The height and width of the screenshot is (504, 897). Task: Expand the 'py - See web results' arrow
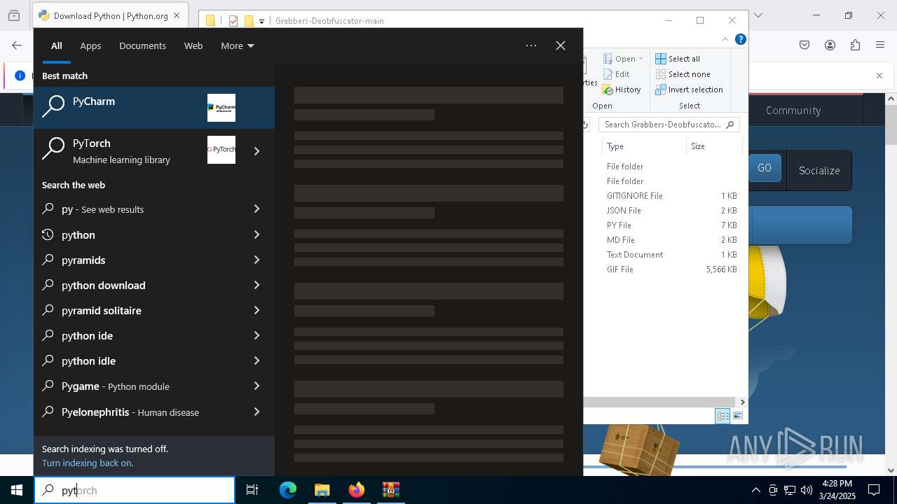pyautogui.click(x=256, y=209)
